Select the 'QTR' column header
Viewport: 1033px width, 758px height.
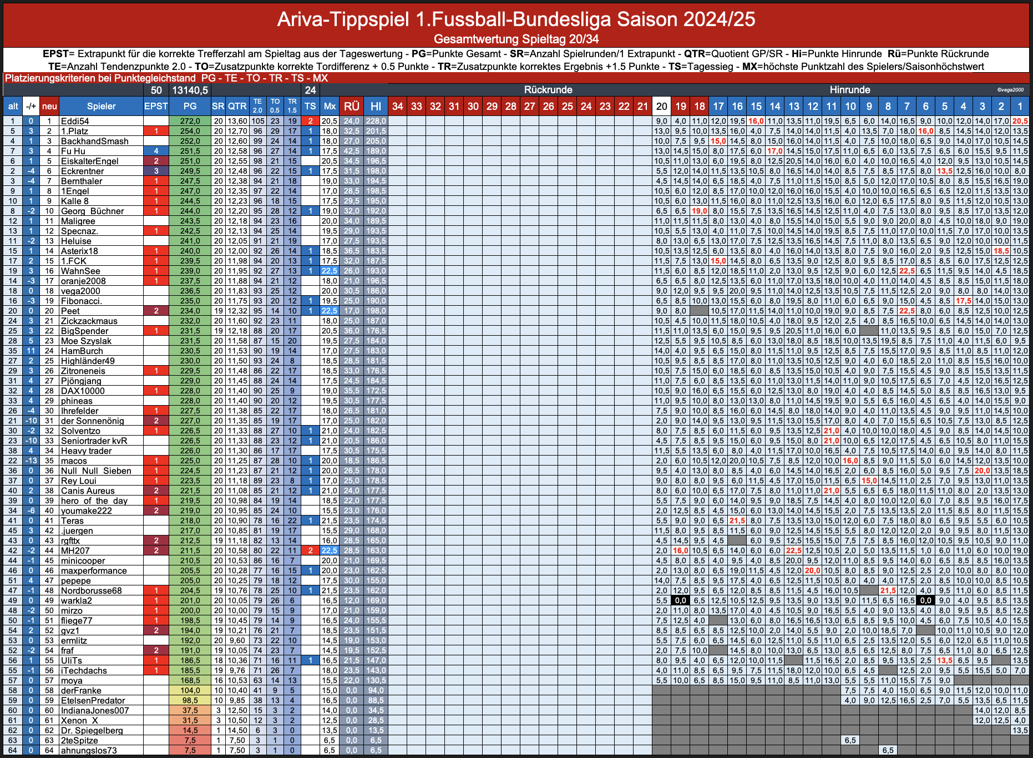pyautogui.click(x=237, y=106)
